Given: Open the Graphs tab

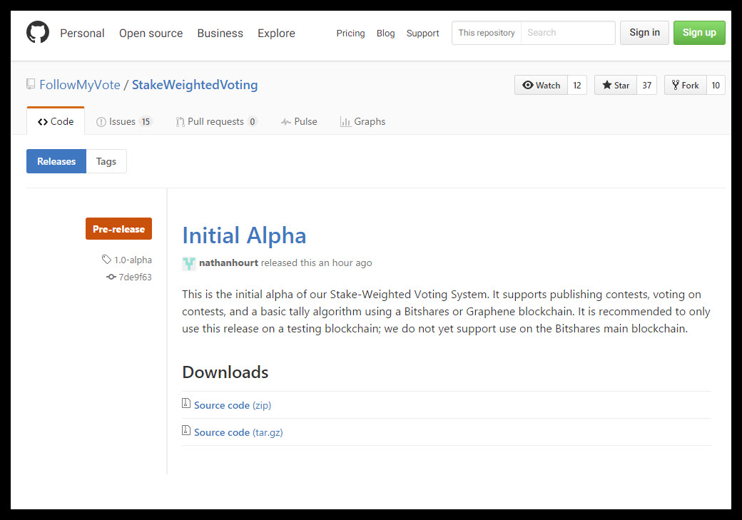Looking at the screenshot, I should pos(363,121).
